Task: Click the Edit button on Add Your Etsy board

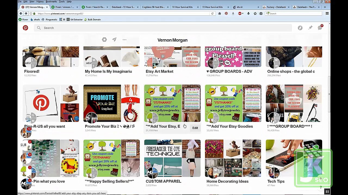Action: (x=195, y=128)
